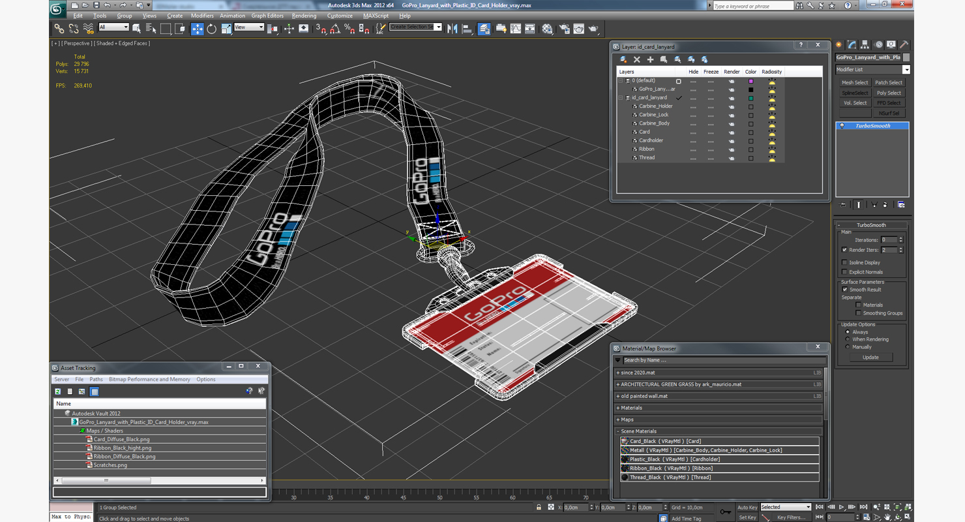Click Pin Stack icon below modifier stack

tap(843, 205)
